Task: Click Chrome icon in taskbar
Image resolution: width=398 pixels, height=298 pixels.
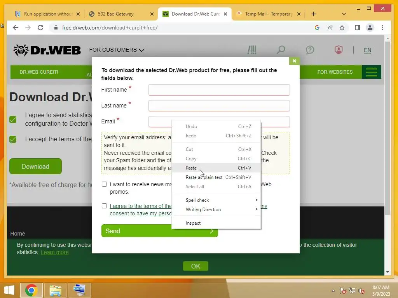Action: pyautogui.click(x=31, y=290)
